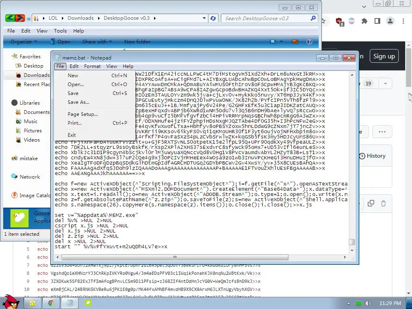Show hidden tray icons arrow

(349, 303)
